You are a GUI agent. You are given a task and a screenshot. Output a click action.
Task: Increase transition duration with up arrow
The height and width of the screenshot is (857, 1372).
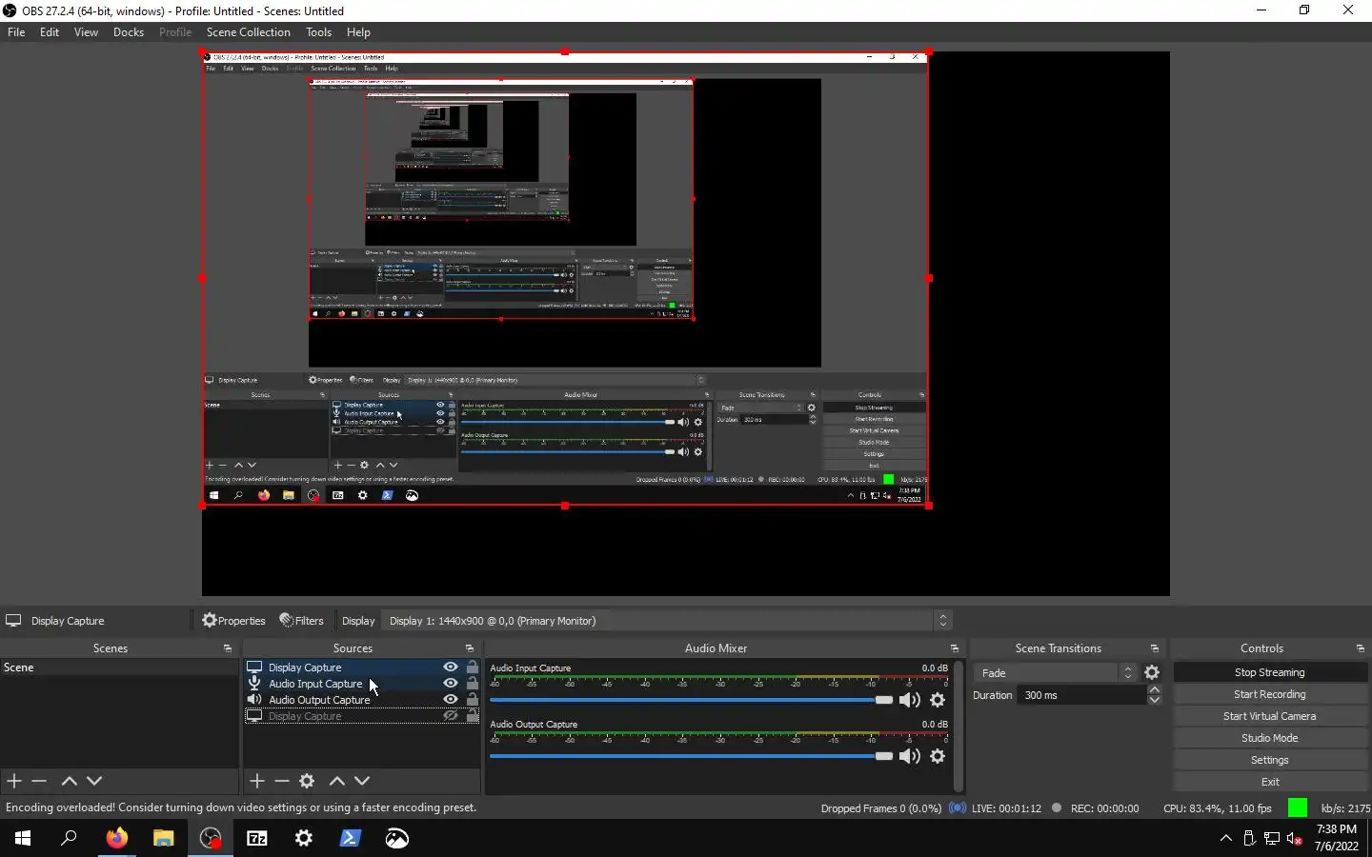(1155, 690)
